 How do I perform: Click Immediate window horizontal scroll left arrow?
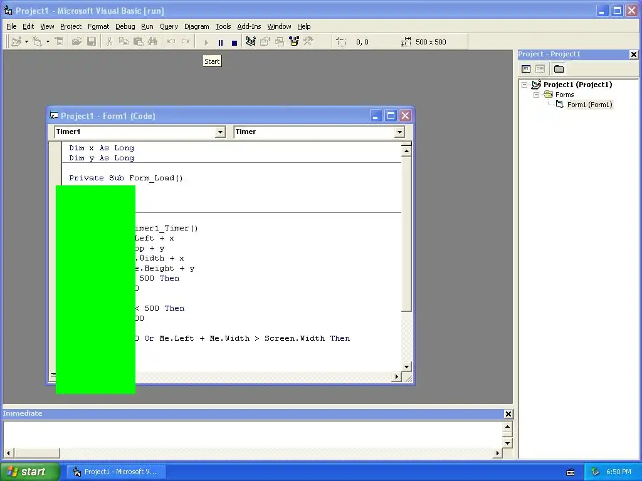pos(8,453)
